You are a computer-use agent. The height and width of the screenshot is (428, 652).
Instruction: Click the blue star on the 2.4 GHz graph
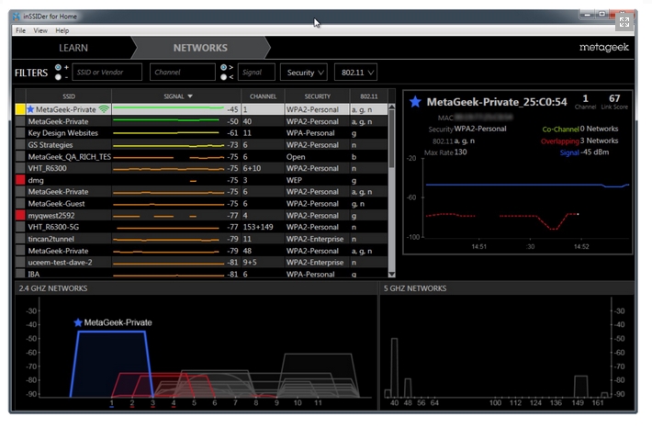click(78, 323)
